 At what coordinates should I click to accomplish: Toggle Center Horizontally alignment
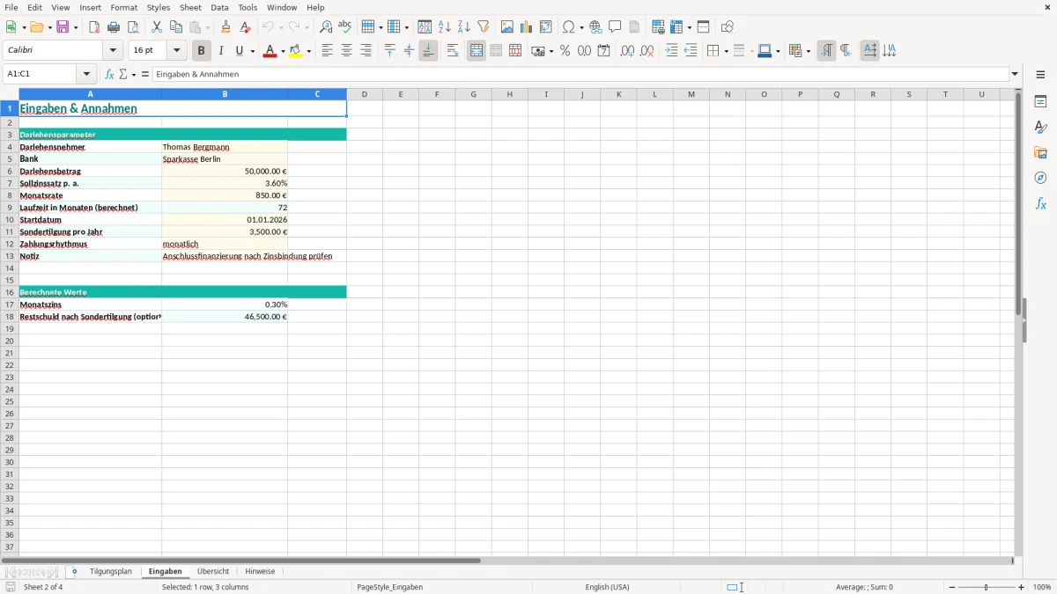[346, 51]
